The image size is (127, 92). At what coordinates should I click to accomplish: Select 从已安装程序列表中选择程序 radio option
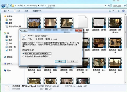click(36, 56)
